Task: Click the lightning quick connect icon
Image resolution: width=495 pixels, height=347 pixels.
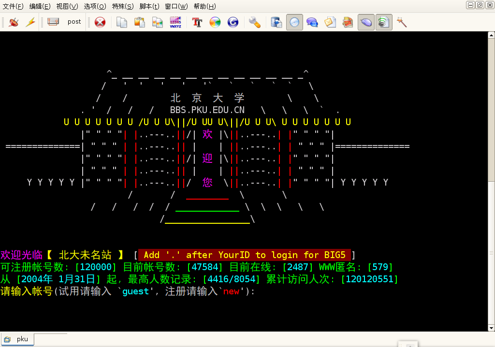Action: pyautogui.click(x=30, y=22)
